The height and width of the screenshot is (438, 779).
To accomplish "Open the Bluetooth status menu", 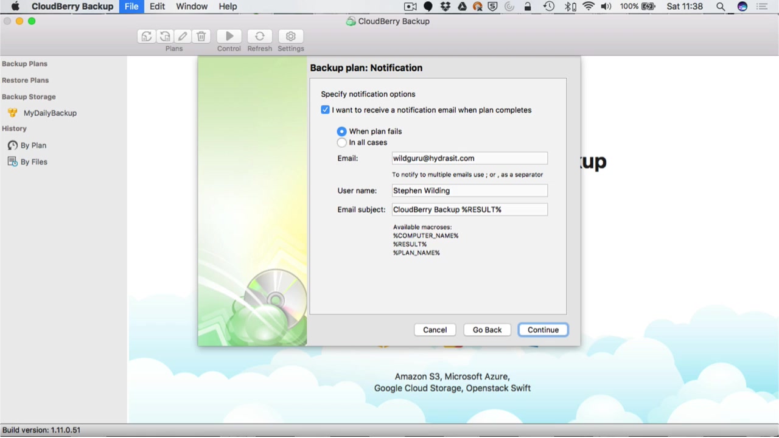I will coord(569,7).
